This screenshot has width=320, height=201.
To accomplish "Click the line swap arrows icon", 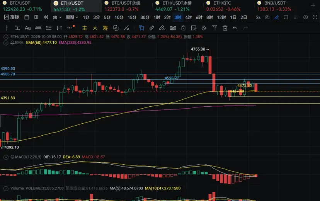I will (x=126, y=28).
